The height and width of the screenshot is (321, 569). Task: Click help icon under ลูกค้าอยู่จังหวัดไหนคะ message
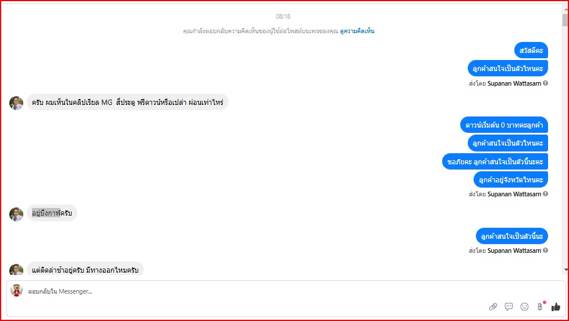click(x=545, y=194)
